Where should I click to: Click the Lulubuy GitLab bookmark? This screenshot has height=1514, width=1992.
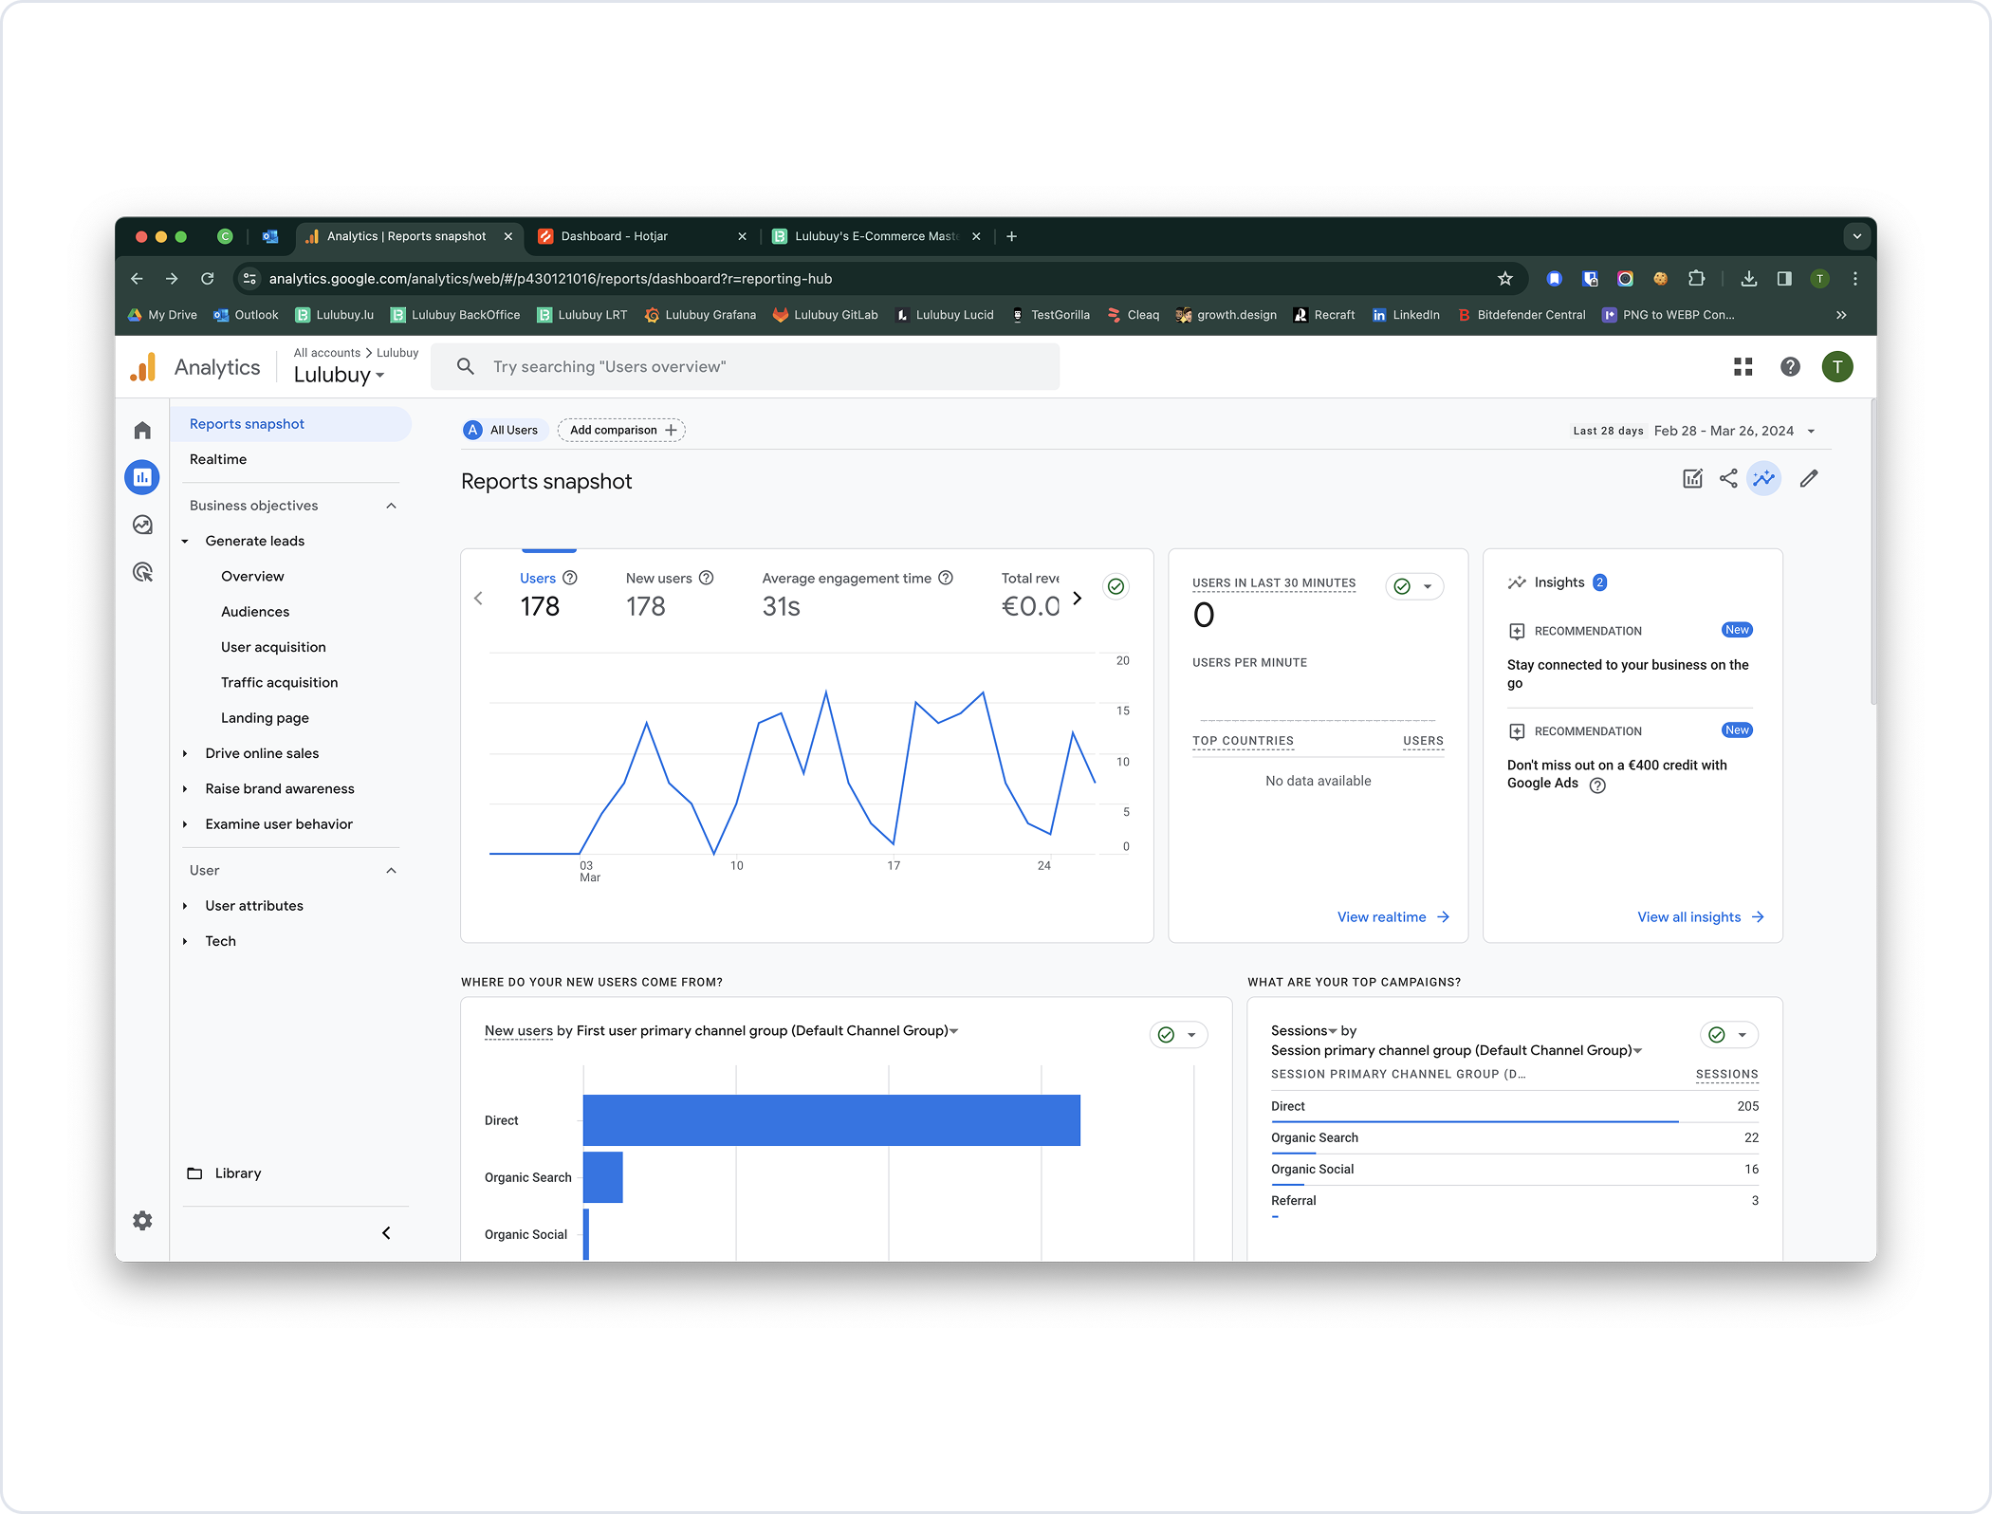pyautogui.click(x=825, y=315)
